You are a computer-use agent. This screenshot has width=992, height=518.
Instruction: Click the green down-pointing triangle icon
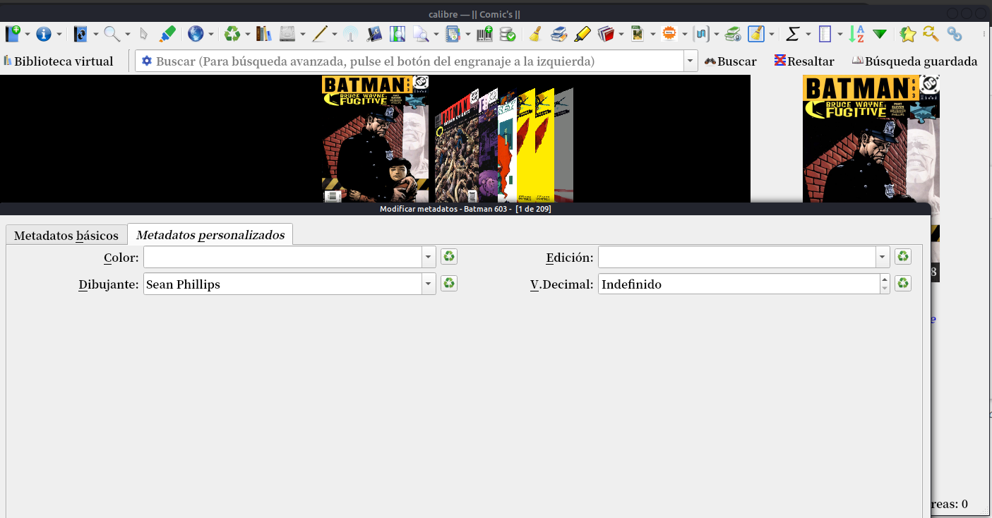[880, 33]
